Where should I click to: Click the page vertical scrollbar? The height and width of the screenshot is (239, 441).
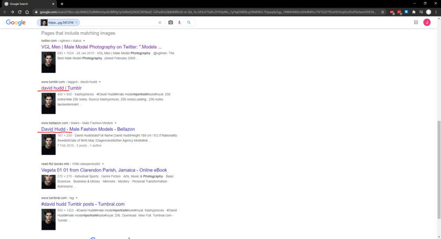(439, 170)
